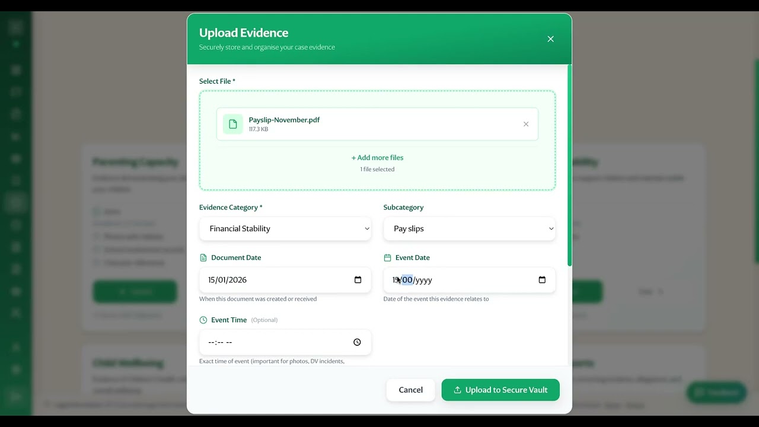This screenshot has height=427, width=759.
Task: Click the Event Date label icon
Action: click(x=388, y=258)
